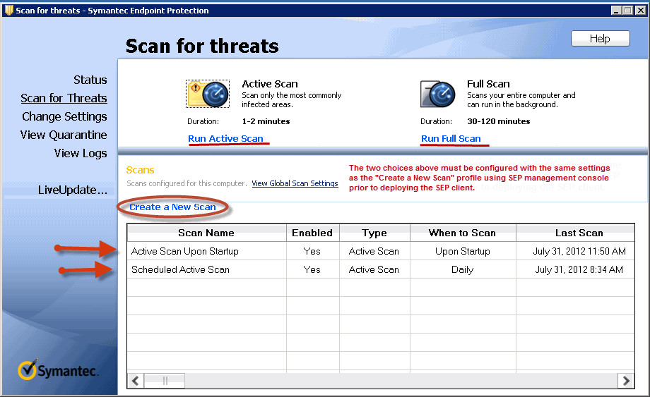Go to Status in the sidebar
Image resolution: width=650 pixels, height=397 pixels.
pyautogui.click(x=90, y=80)
